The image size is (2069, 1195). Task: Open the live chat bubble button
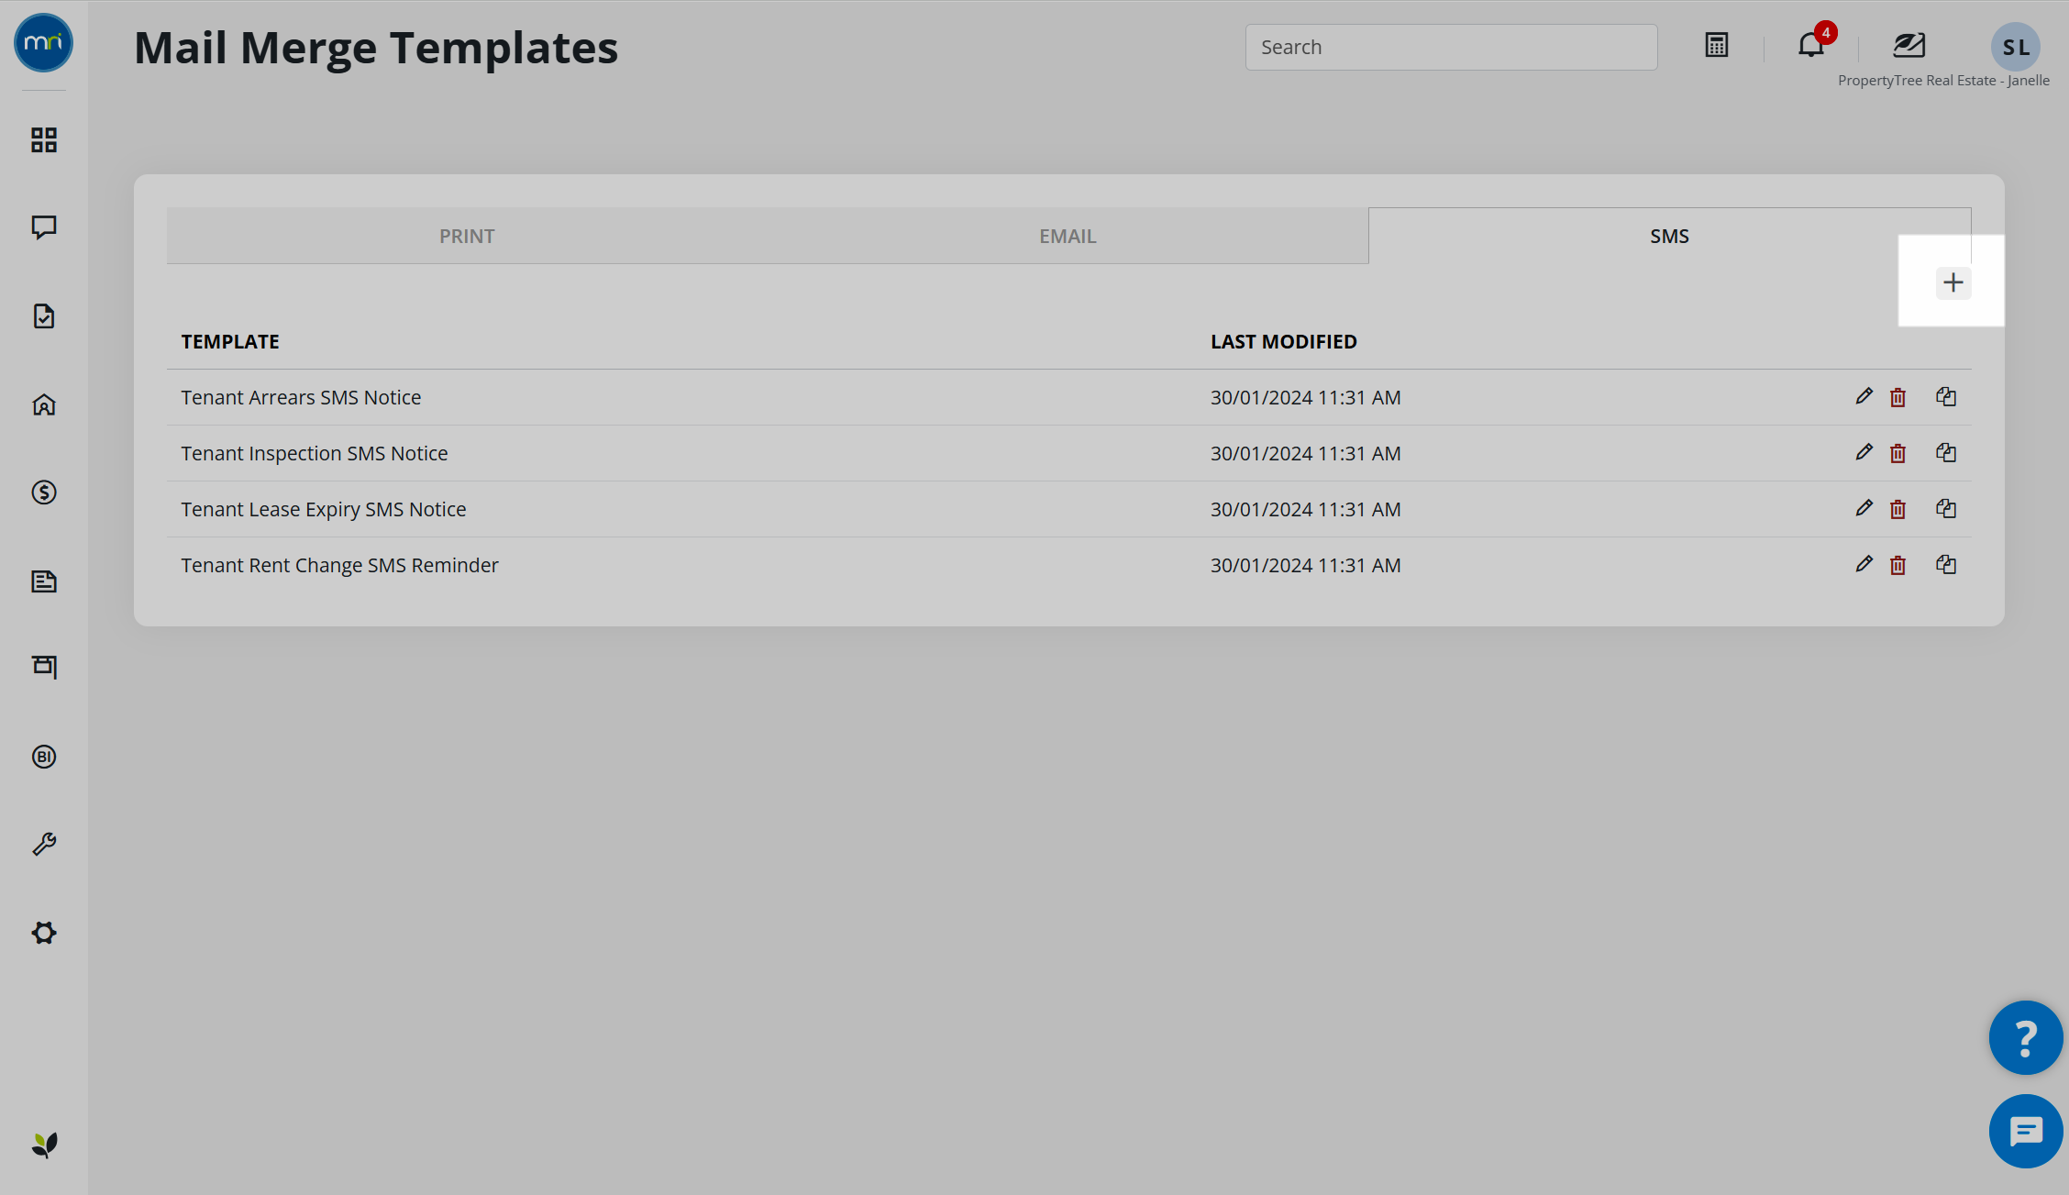(x=2026, y=1131)
